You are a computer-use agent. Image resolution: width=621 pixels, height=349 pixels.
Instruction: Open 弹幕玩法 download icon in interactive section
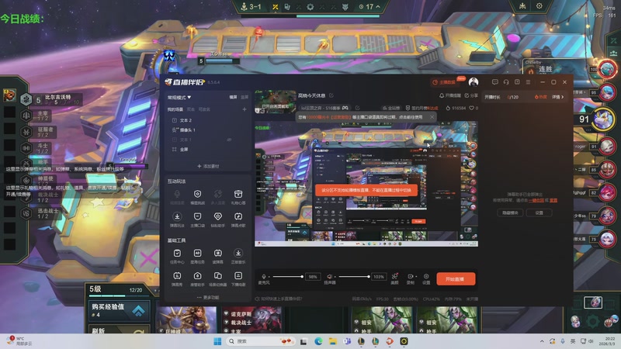(x=177, y=216)
